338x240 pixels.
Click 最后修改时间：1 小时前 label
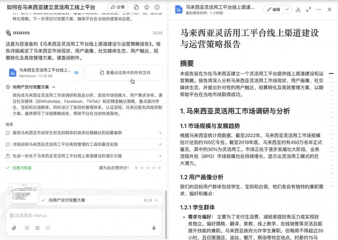pyautogui.click(x=204, y=13)
